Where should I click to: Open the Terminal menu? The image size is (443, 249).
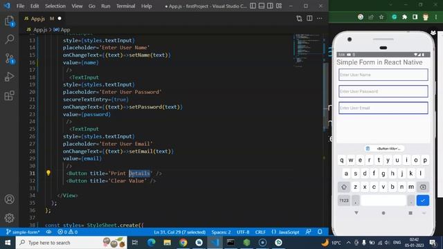coord(126,6)
